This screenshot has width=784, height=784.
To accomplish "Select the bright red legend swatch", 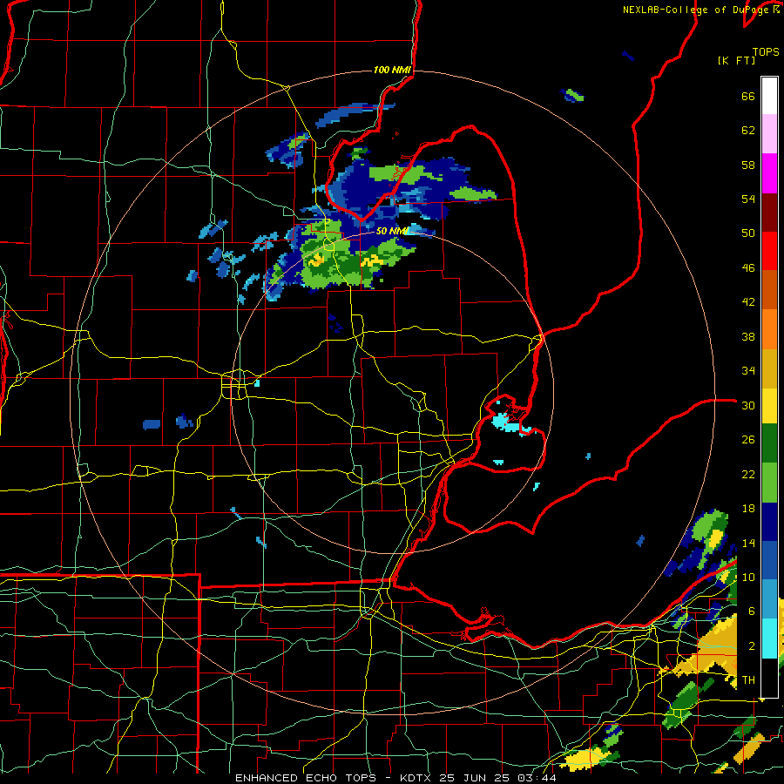I will 769,252.
